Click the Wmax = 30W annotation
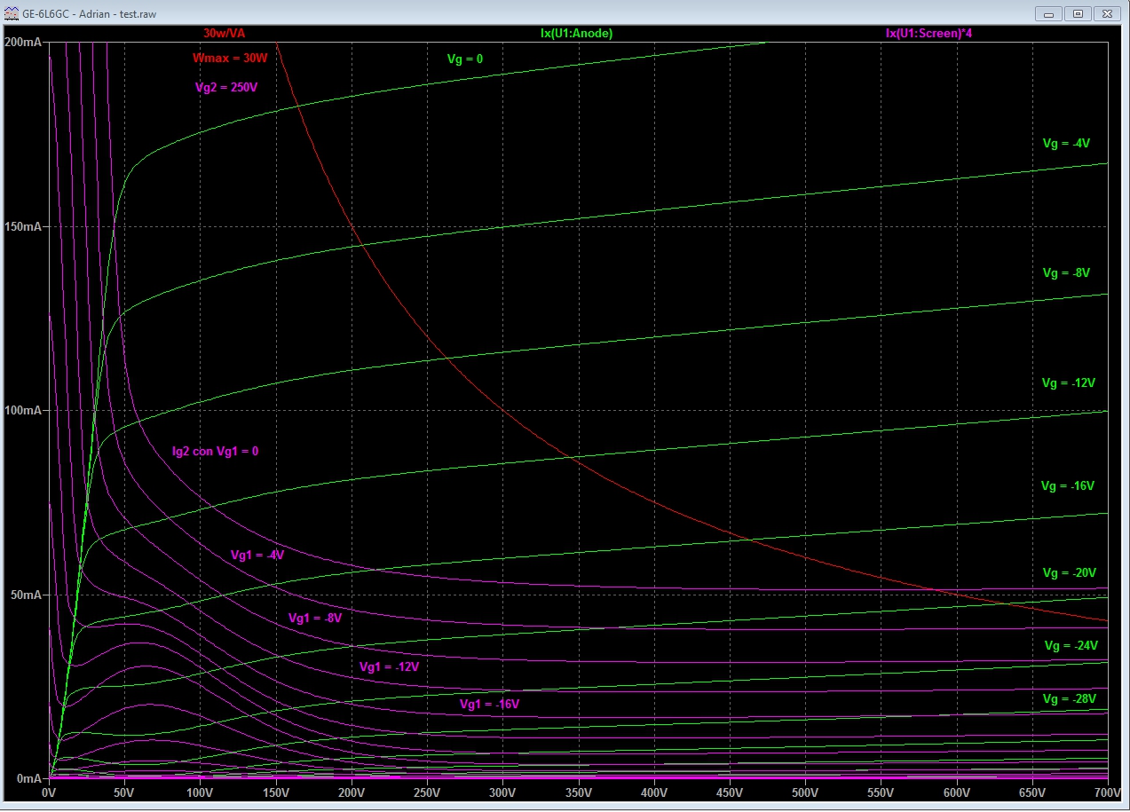 point(230,59)
